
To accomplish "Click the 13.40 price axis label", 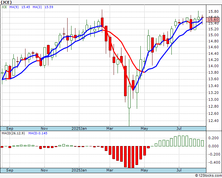I will tap(214, 86).
